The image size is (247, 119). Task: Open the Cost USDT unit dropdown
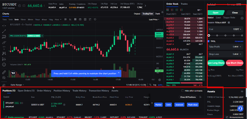(237, 29)
